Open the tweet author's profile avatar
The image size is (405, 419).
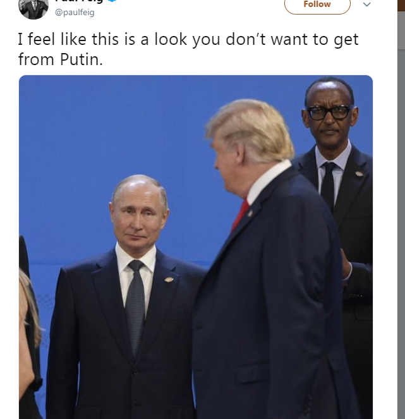(x=33, y=8)
